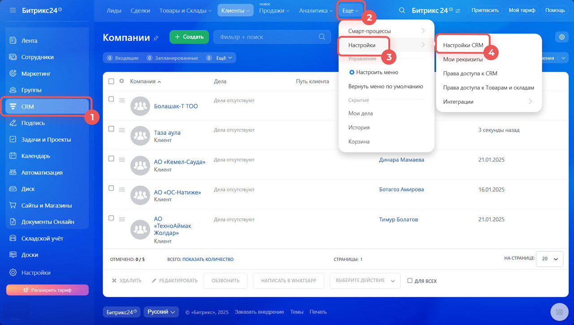
Task: Click the hamburger menu icon in sidebar header
Action: point(13,10)
